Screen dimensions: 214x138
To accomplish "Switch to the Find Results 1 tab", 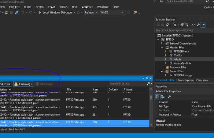I will tap(17, 129).
